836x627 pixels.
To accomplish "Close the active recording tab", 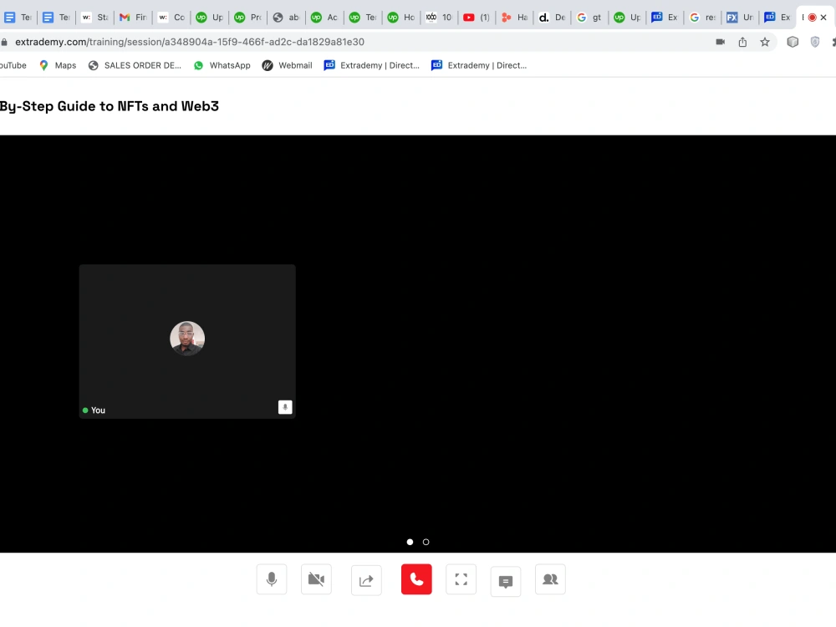I will (823, 17).
